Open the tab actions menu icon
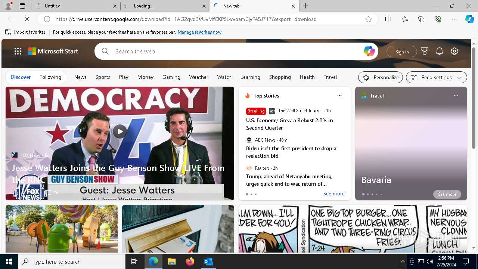This screenshot has height=269, width=478. click(22, 6)
